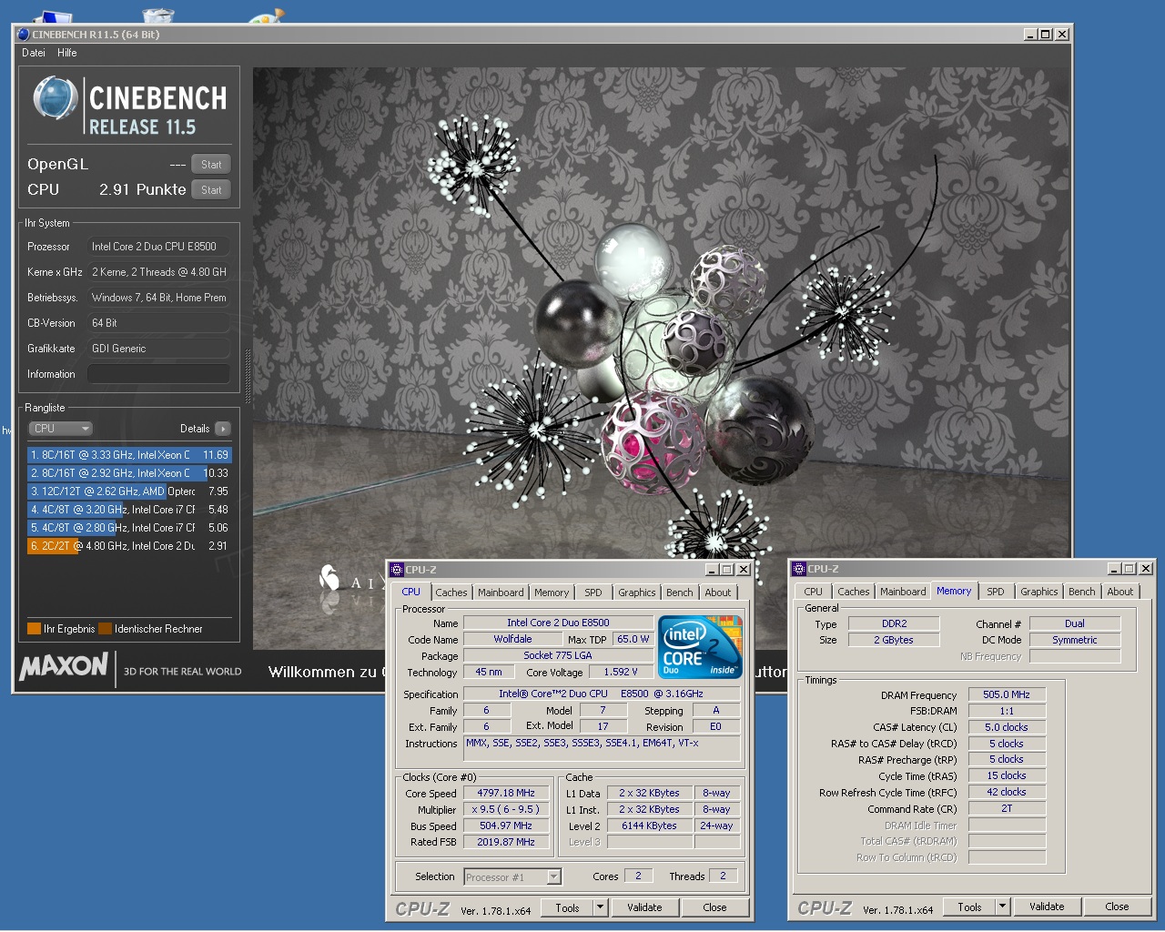Click the Prozessor Intel Core 2 Duo field
This screenshot has height=932, width=1165.
point(158,247)
